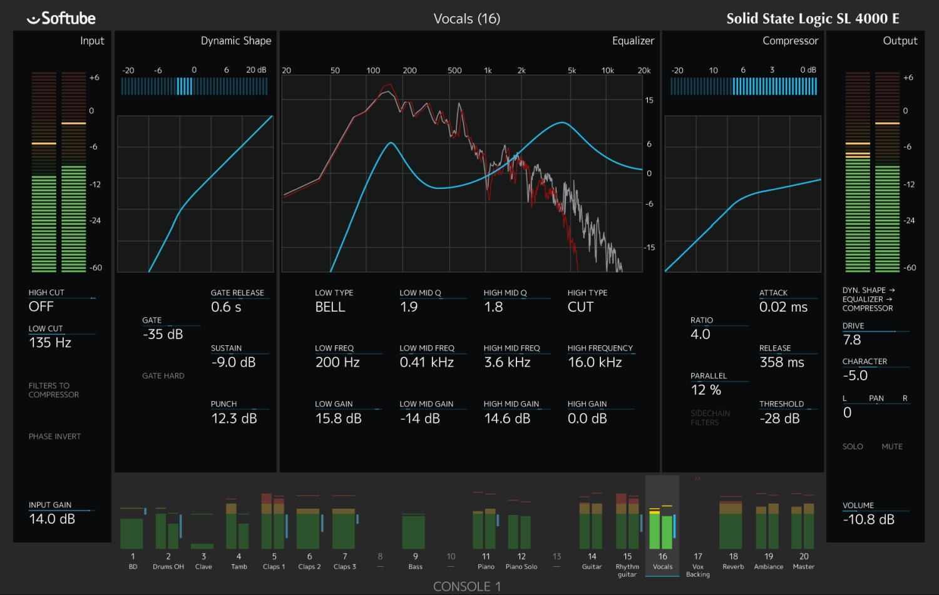Click Parallel 12 % value
939x595 pixels.
[x=706, y=390]
